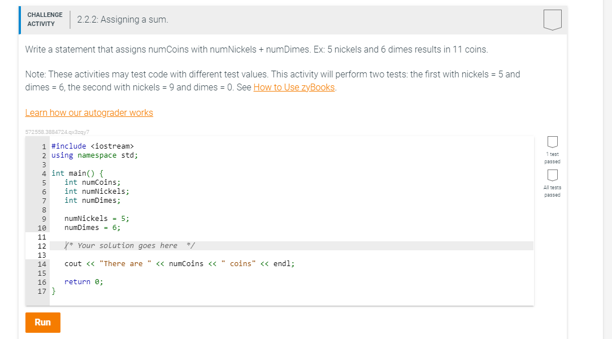Open 'Learn how our autograder works' link

pyautogui.click(x=89, y=112)
